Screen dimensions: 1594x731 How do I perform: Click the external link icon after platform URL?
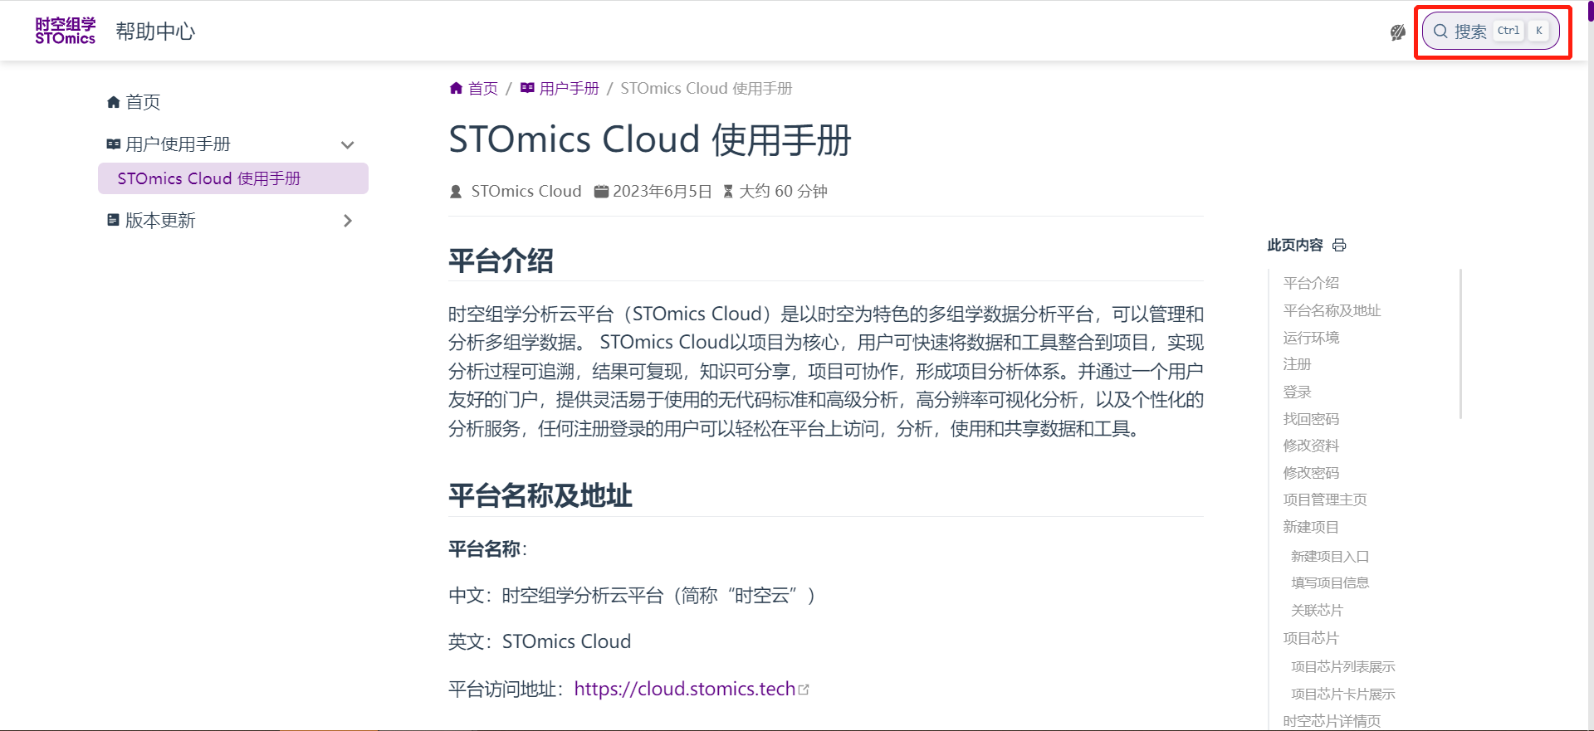(x=804, y=690)
